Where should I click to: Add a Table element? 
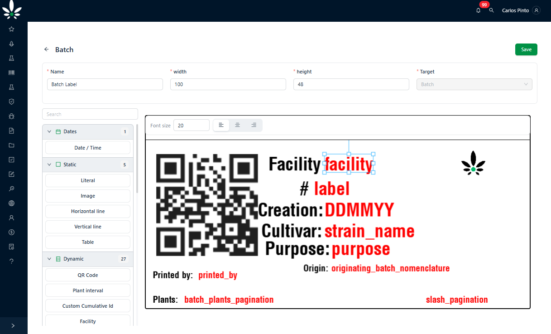click(x=88, y=242)
